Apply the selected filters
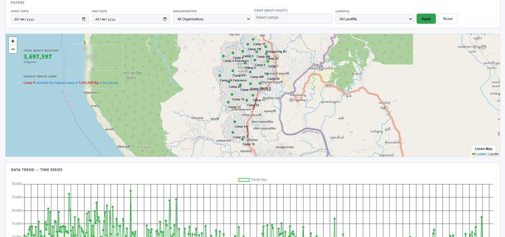The height and width of the screenshot is (237, 505). tap(426, 18)
